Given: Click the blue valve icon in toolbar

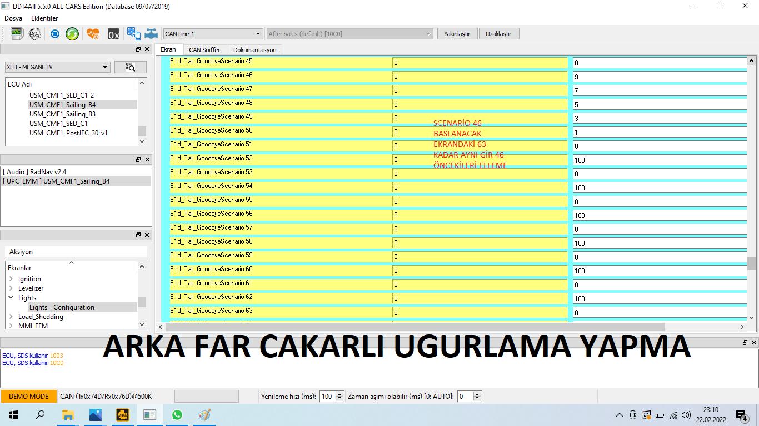Looking at the screenshot, I should tap(151, 34).
